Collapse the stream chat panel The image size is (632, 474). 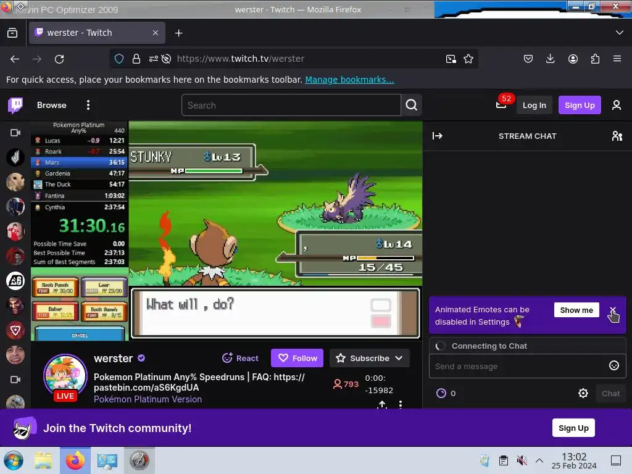coord(438,136)
